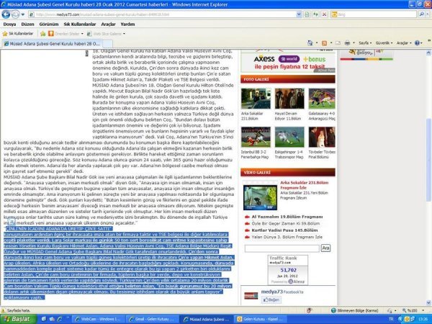The height and width of the screenshot is (324, 432).
Task: Switch to Gelen Kutusu - Kişisel taskbar window
Action: point(261,319)
